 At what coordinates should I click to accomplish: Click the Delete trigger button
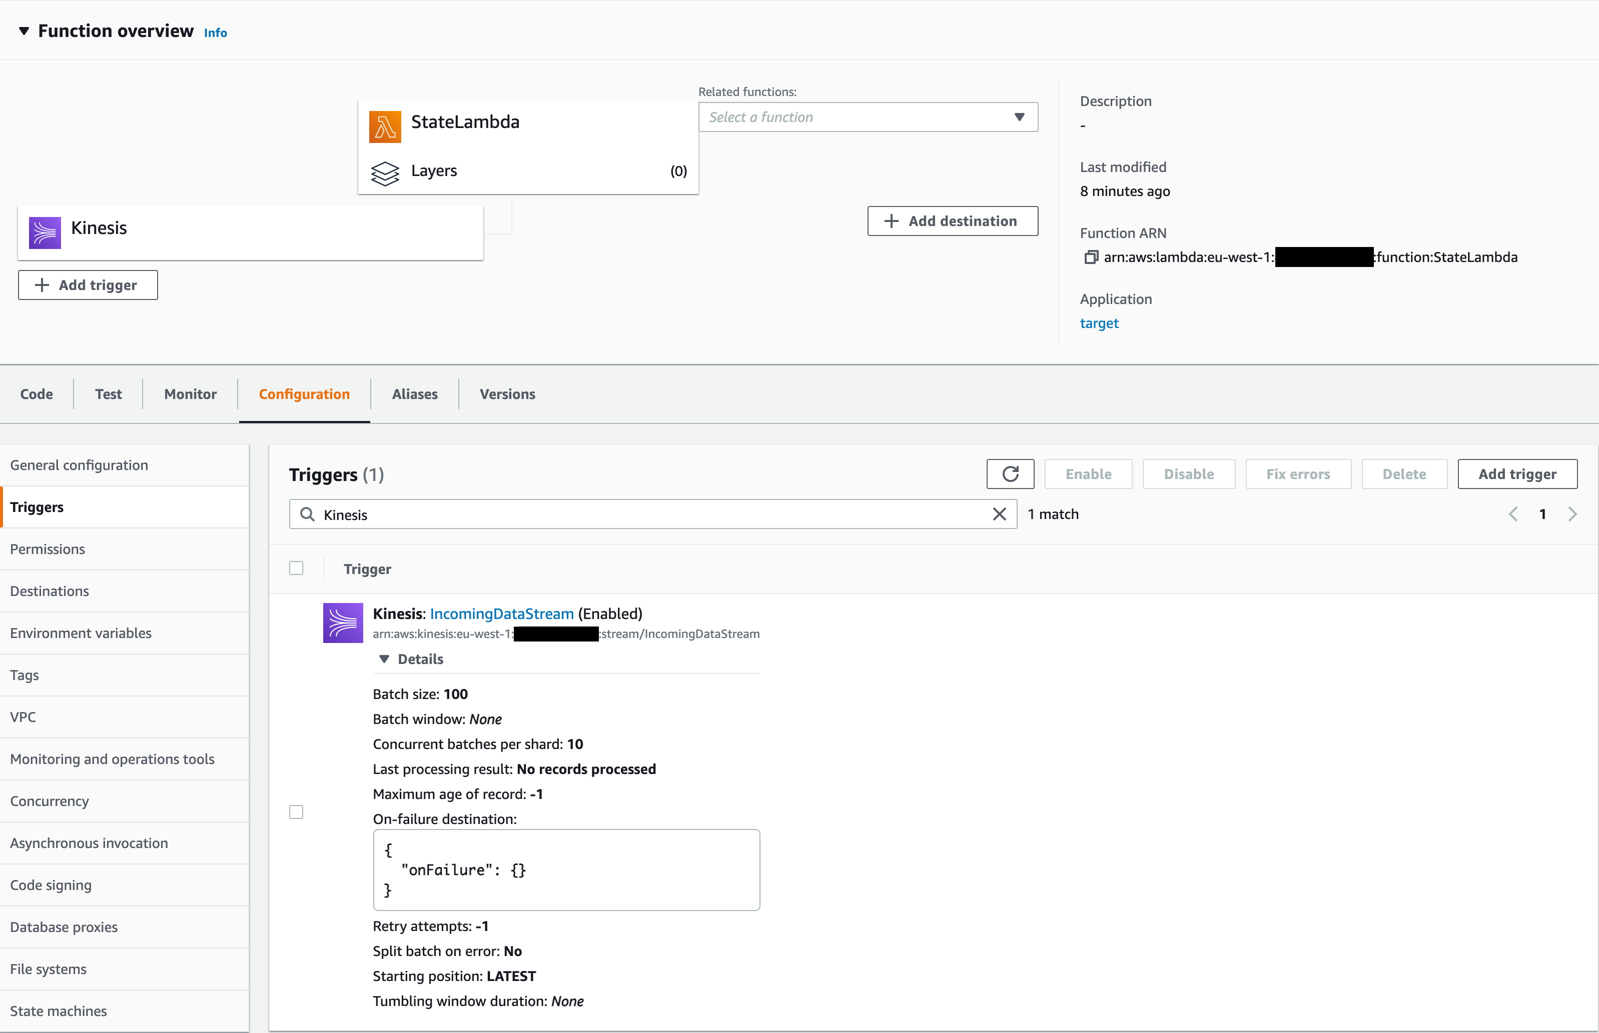tap(1404, 473)
